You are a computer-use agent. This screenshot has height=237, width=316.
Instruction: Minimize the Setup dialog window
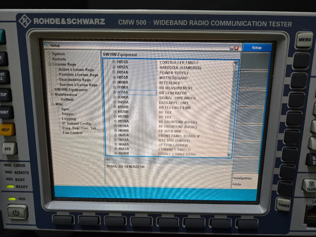pos(232,48)
